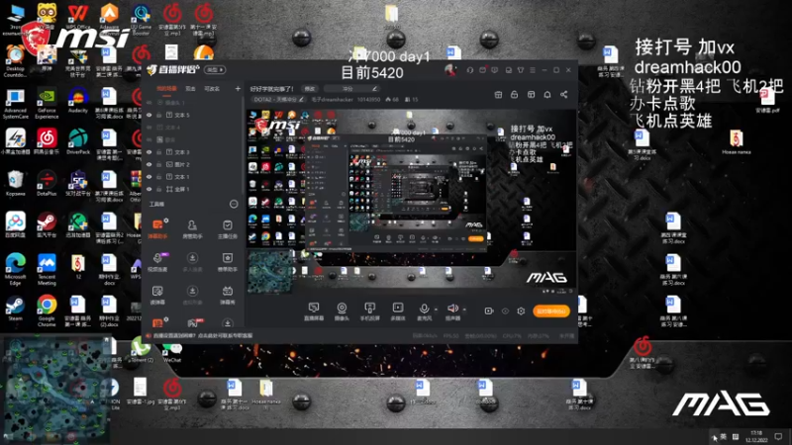Open streaming settings gear icon
The image size is (792, 445).
522,311
